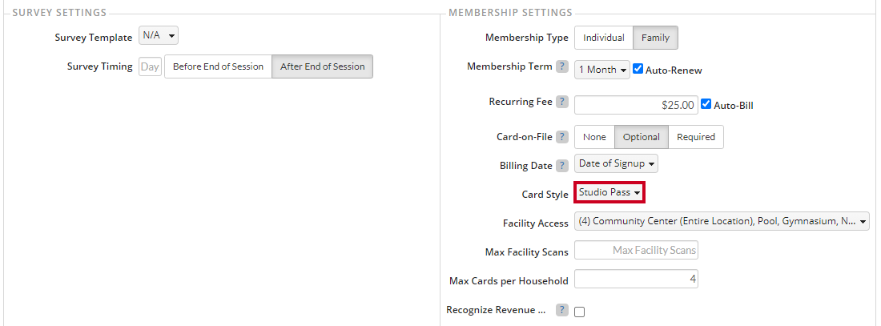The height and width of the screenshot is (326, 881).
Task: Uncheck the Auto-Bill checkbox
Action: (706, 104)
